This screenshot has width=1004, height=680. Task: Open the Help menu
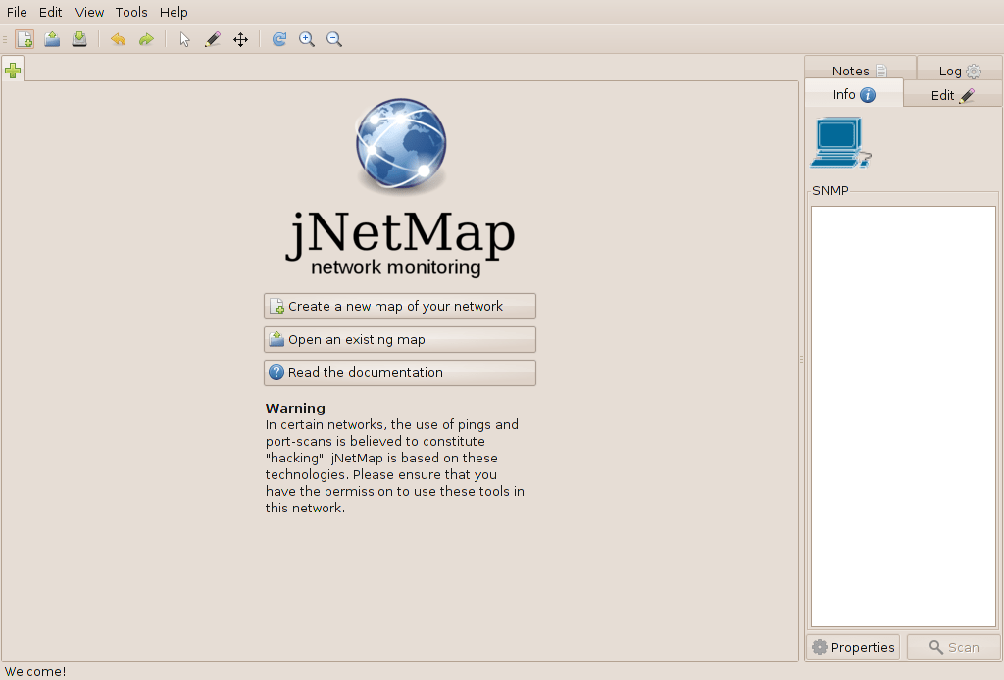point(174,12)
